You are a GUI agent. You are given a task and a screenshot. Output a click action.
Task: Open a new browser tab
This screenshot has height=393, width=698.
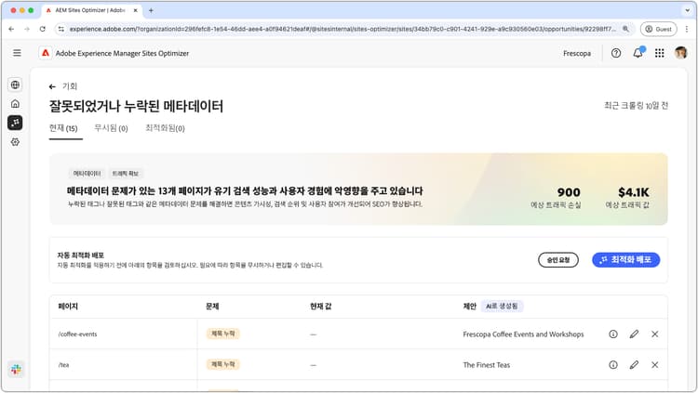pos(151,10)
